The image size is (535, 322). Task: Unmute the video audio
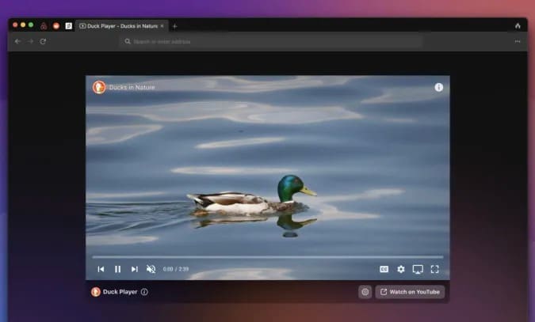151,269
